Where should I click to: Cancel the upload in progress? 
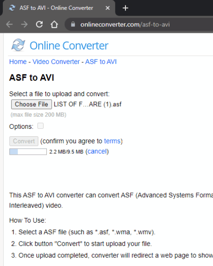pyautogui.click(x=97, y=151)
